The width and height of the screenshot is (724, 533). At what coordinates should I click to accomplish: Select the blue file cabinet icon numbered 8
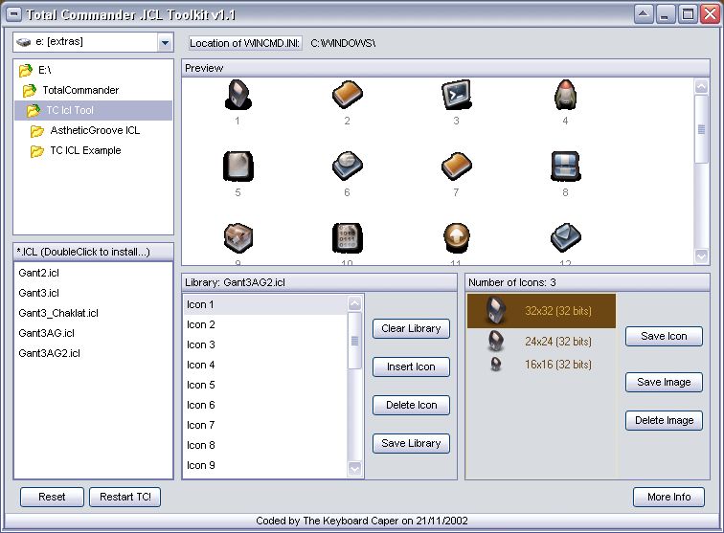click(x=566, y=167)
